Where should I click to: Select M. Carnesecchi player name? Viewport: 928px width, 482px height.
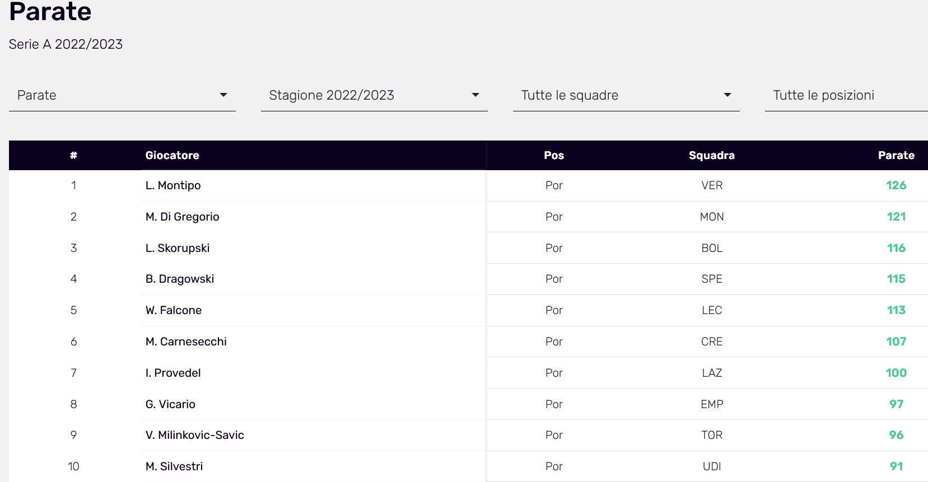point(186,342)
